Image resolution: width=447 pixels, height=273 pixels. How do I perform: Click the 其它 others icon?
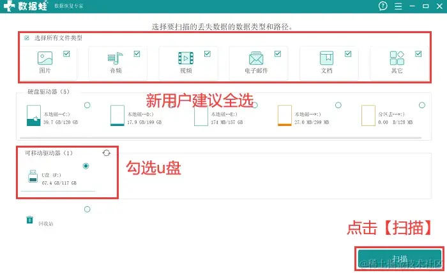tap(397, 58)
